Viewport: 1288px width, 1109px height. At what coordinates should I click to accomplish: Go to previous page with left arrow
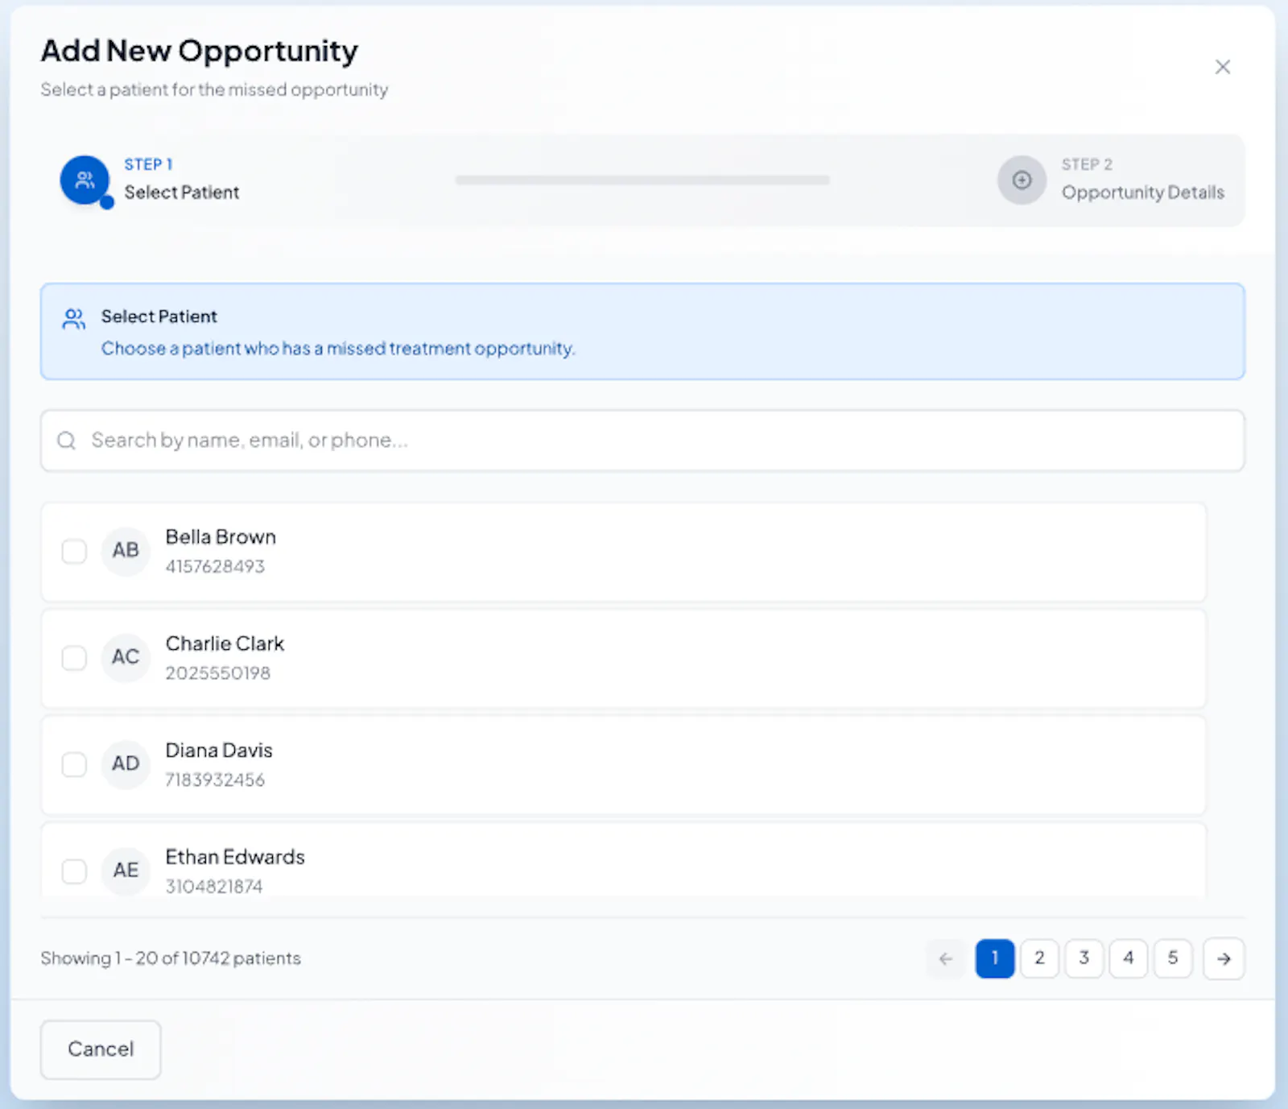pos(946,958)
